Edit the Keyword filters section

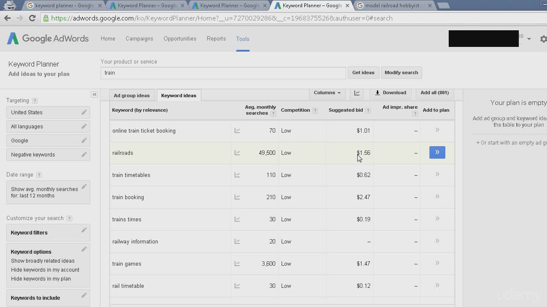(x=84, y=230)
